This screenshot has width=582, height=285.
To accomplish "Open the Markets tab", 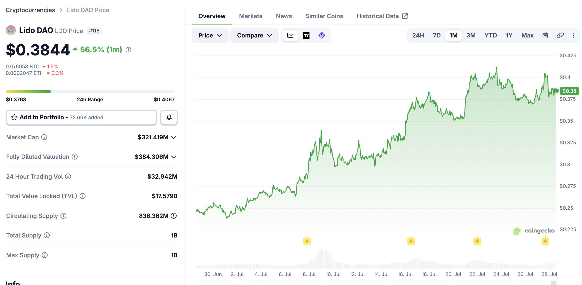I will coord(251,16).
